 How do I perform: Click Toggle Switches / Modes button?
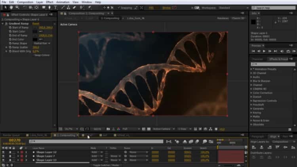click(106, 165)
